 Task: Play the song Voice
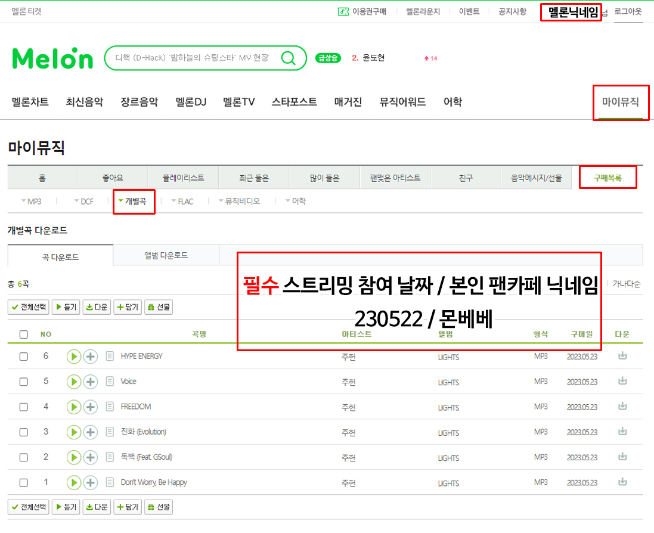point(74,382)
